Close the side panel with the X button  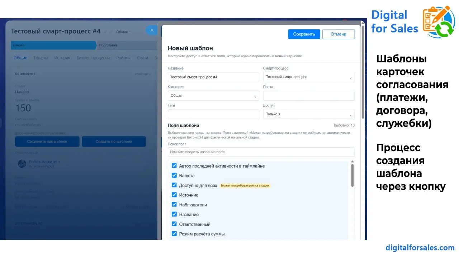click(x=152, y=30)
